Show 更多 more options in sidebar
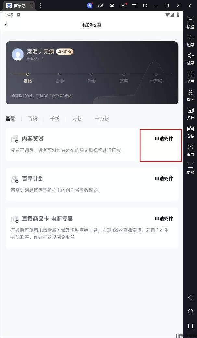 (x=190, y=168)
